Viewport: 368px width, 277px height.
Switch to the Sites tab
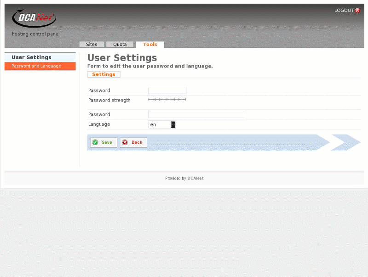pos(92,45)
